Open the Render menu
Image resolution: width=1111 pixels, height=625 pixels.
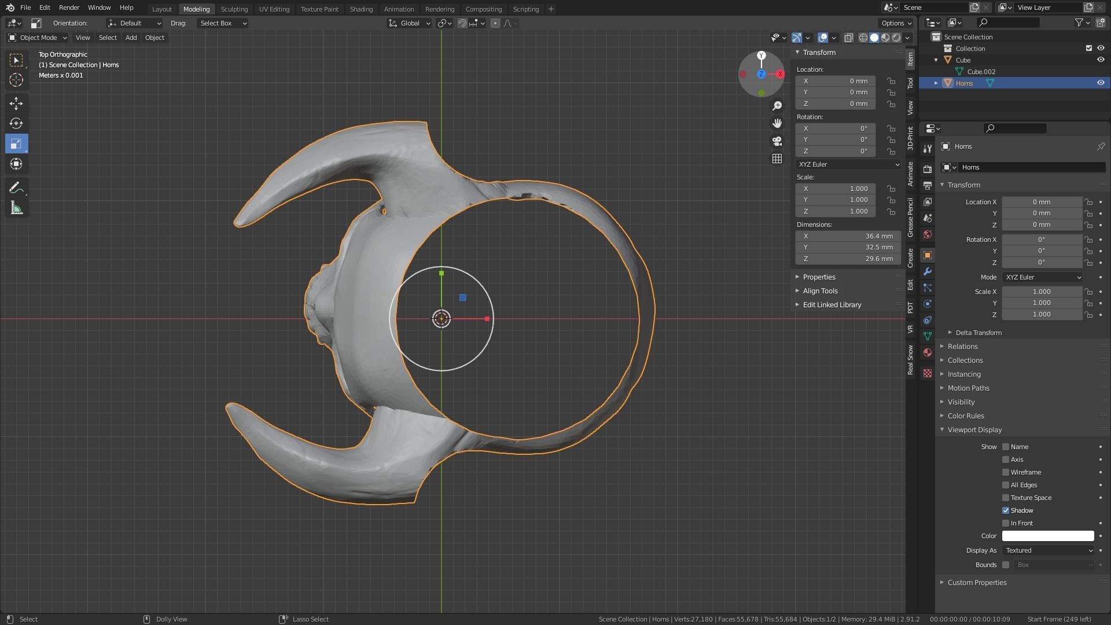pyautogui.click(x=69, y=8)
